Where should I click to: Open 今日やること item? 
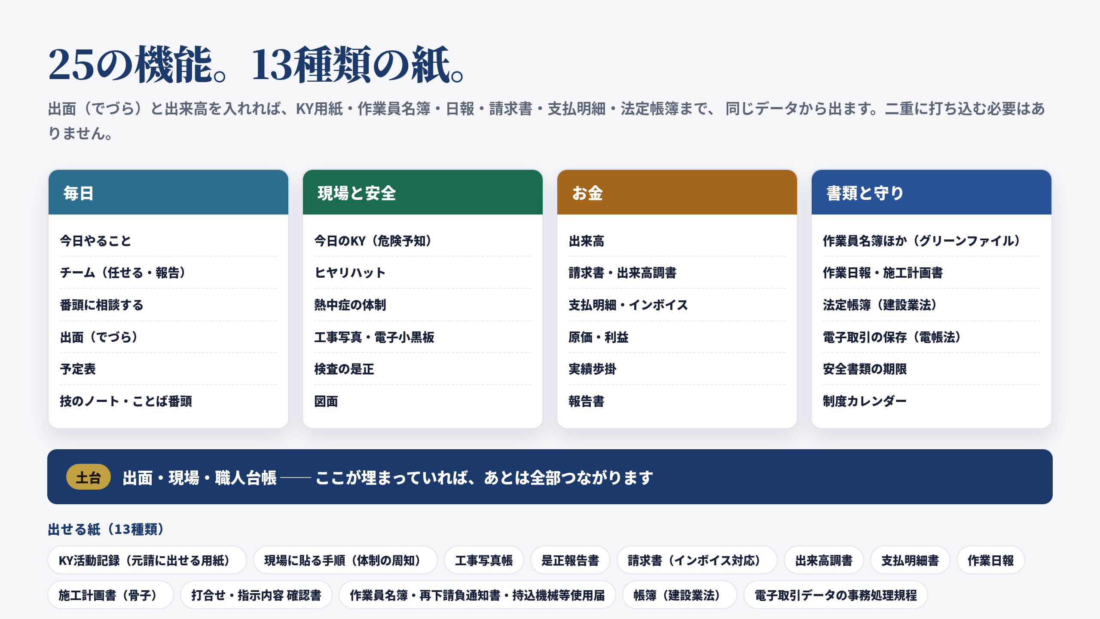pos(168,241)
